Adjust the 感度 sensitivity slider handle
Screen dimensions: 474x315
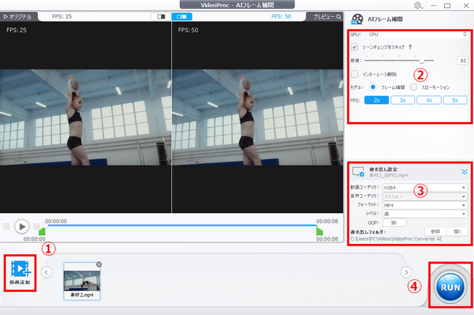(422, 61)
